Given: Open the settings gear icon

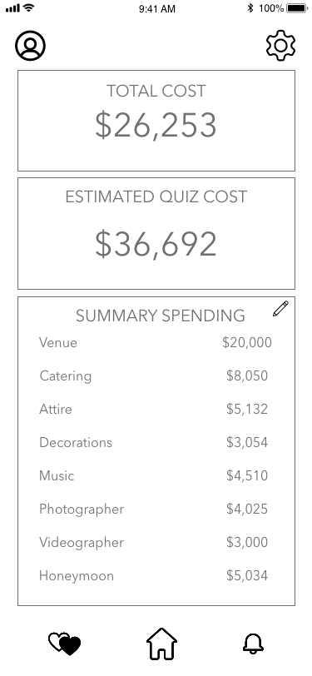Looking at the screenshot, I should tap(280, 45).
